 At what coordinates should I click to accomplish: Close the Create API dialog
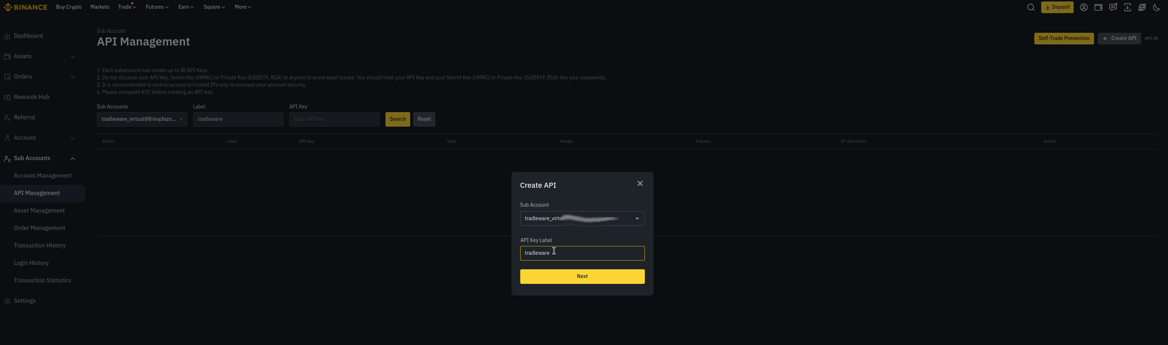(x=640, y=184)
